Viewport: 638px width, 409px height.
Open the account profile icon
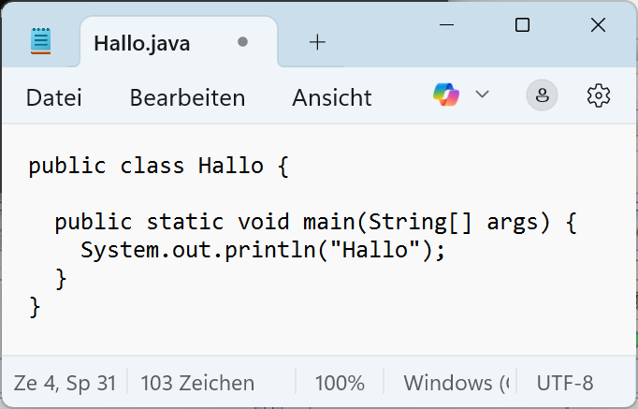click(543, 95)
